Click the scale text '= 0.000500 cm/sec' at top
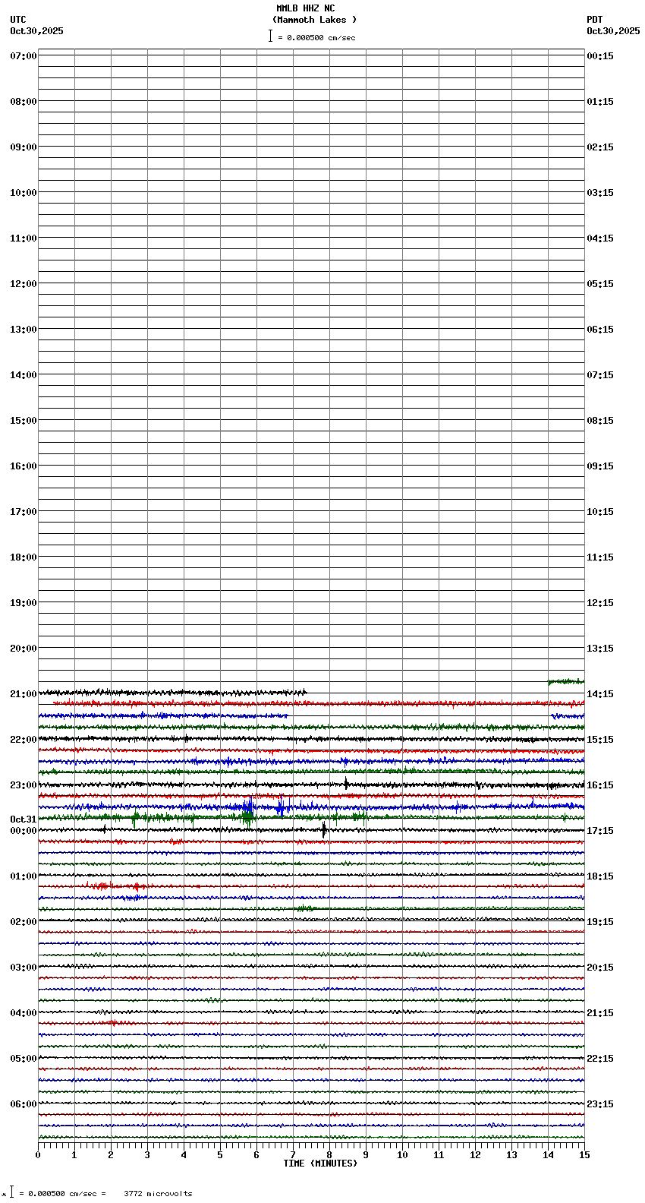Image resolution: width=645 pixels, height=1203 pixels. (316, 37)
